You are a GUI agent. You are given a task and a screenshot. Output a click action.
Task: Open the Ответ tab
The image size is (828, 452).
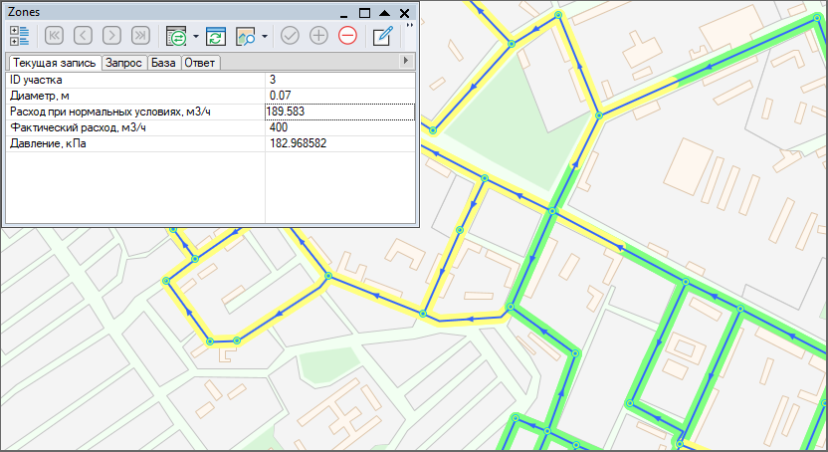pyautogui.click(x=200, y=63)
